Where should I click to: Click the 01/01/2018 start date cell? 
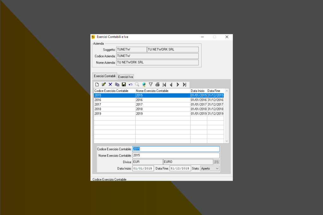199,109
